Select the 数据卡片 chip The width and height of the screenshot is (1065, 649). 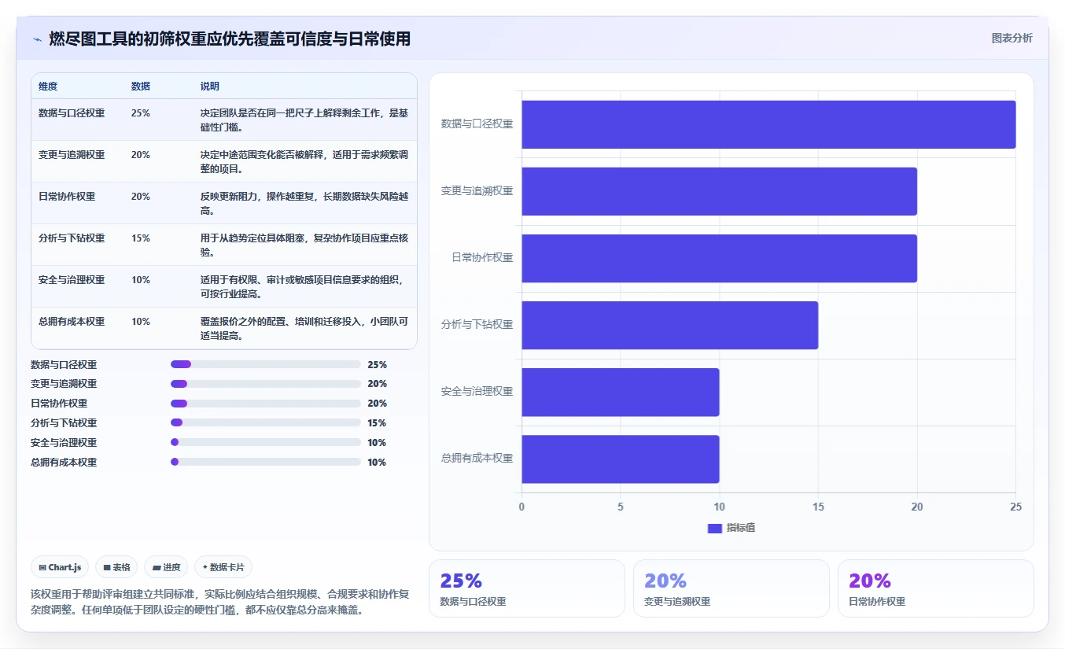point(223,567)
